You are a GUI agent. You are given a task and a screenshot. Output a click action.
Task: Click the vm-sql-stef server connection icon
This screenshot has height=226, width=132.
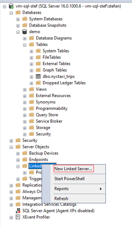tap(11, 6)
